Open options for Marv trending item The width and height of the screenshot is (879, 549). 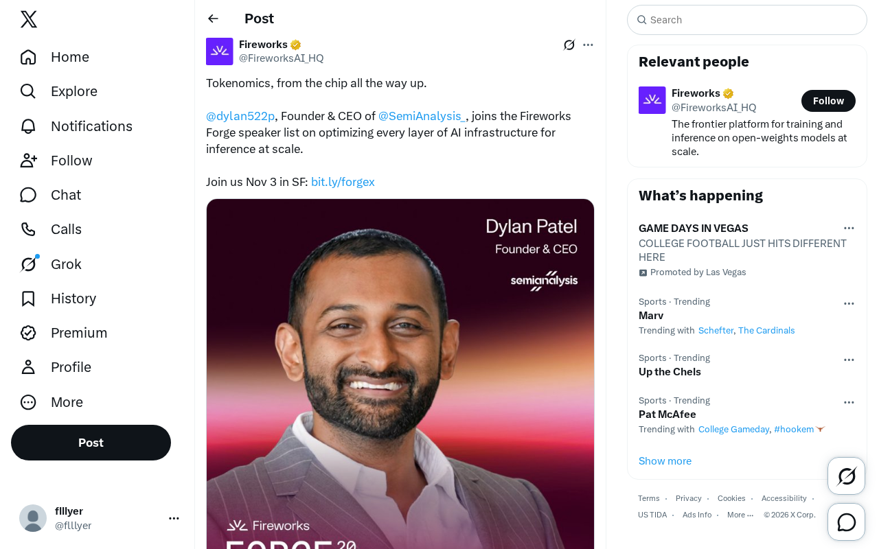(849, 303)
